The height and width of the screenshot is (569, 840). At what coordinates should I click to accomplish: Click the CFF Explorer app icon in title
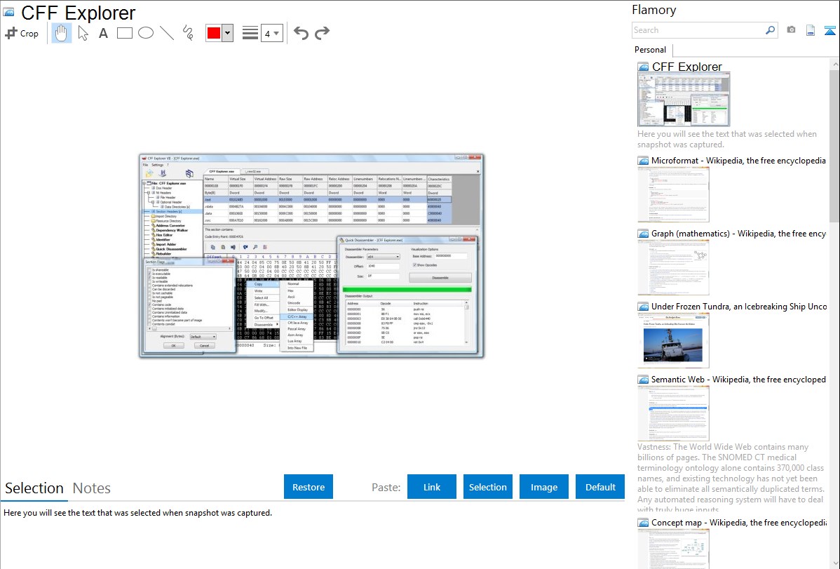(8, 12)
